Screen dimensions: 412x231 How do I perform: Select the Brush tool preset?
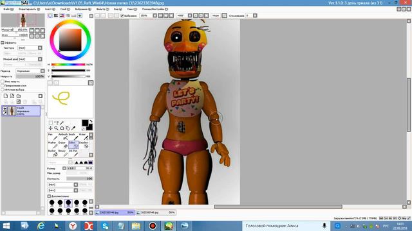pyautogui.click(x=73, y=137)
